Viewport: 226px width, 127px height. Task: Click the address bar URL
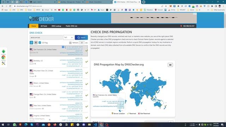click(29, 6)
